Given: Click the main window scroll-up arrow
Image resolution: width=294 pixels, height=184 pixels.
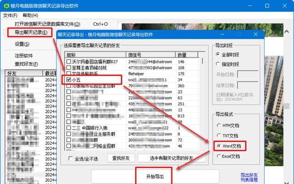Looking at the screenshot, I should 287,32.
